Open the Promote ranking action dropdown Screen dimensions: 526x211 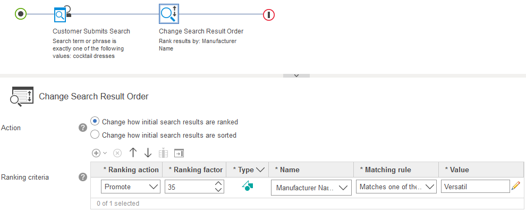(131, 187)
